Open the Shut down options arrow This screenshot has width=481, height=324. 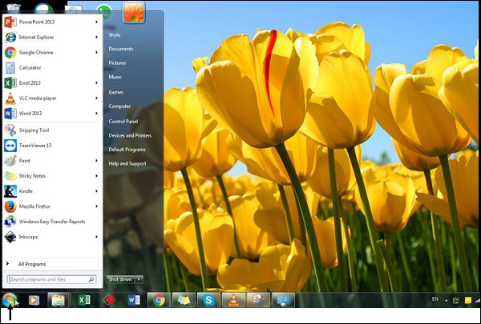pyautogui.click(x=139, y=279)
